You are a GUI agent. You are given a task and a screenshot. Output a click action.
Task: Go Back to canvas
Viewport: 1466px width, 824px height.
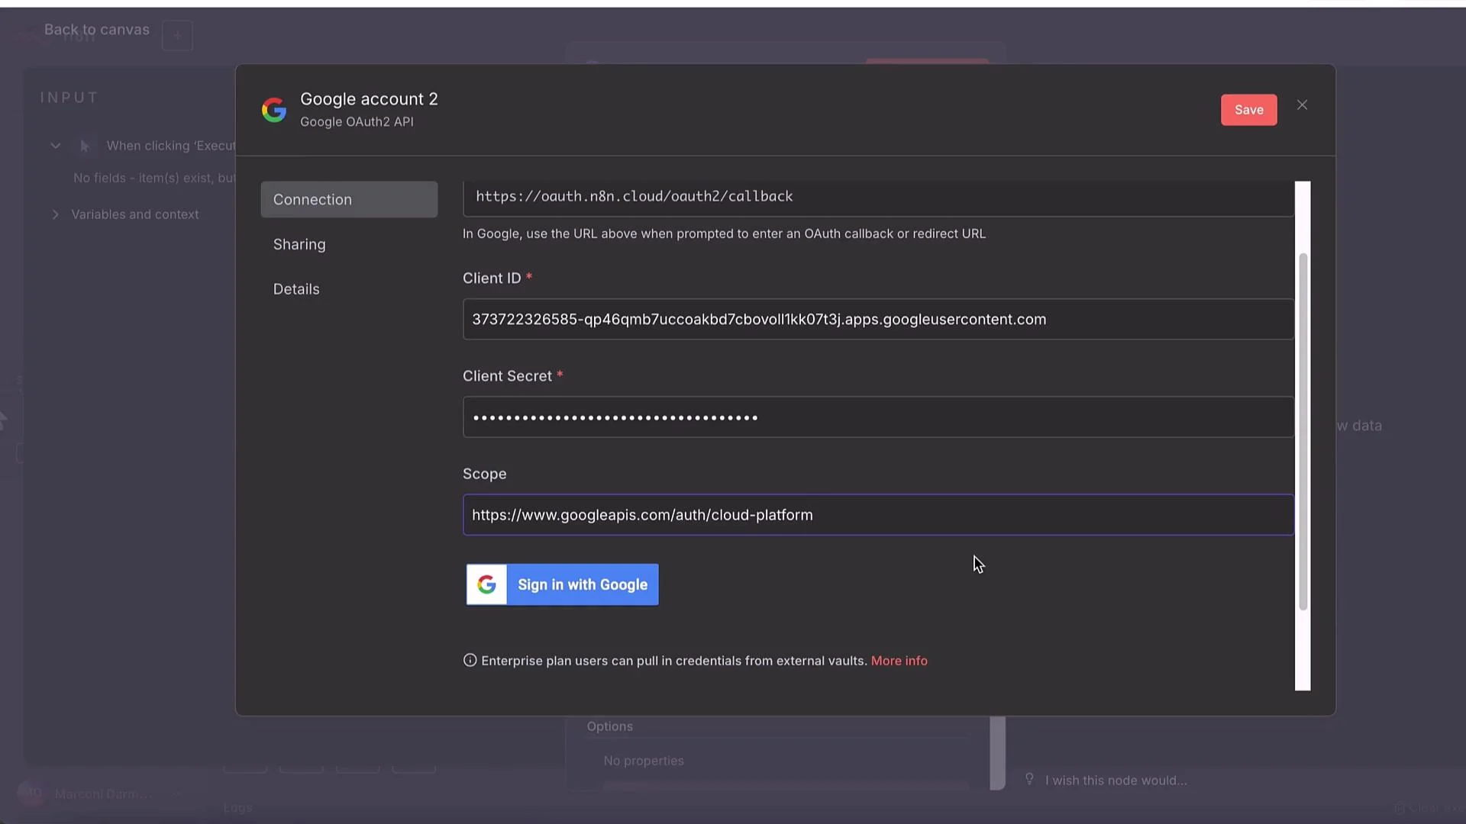pyautogui.click(x=97, y=30)
